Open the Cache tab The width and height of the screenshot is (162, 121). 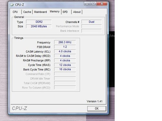[x=27, y=12]
